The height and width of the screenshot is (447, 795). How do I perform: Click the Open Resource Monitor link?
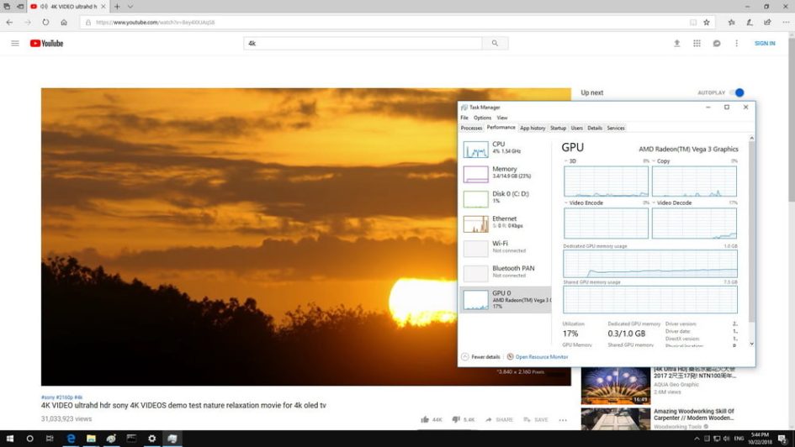(x=541, y=357)
